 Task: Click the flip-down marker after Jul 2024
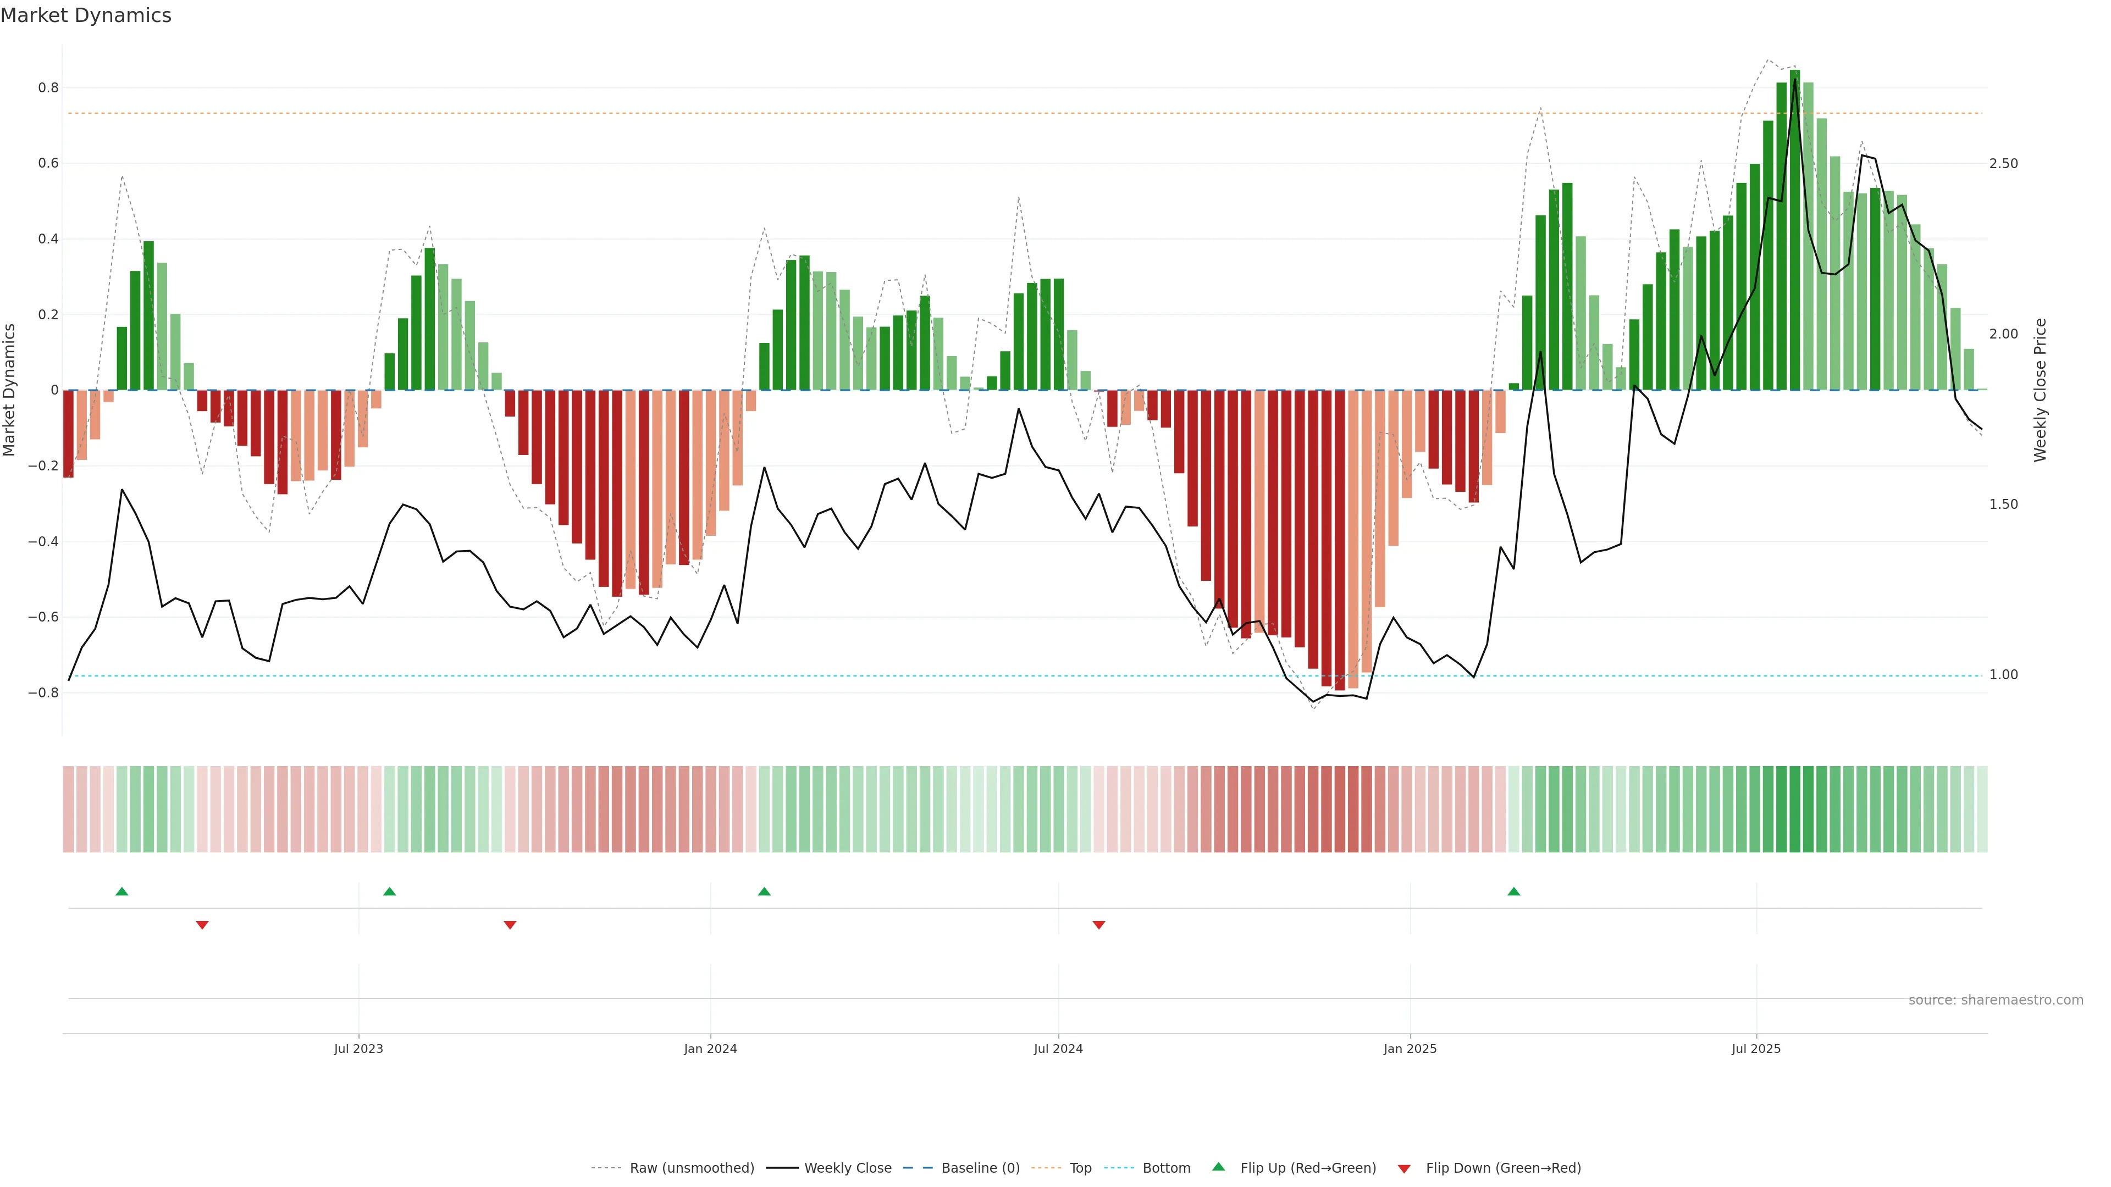pyautogui.click(x=1099, y=925)
